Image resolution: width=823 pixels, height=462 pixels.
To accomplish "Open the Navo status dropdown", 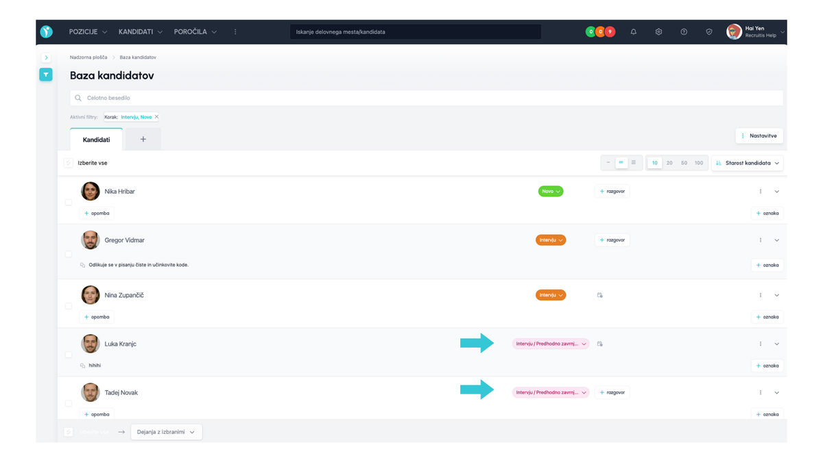I will pyautogui.click(x=551, y=192).
